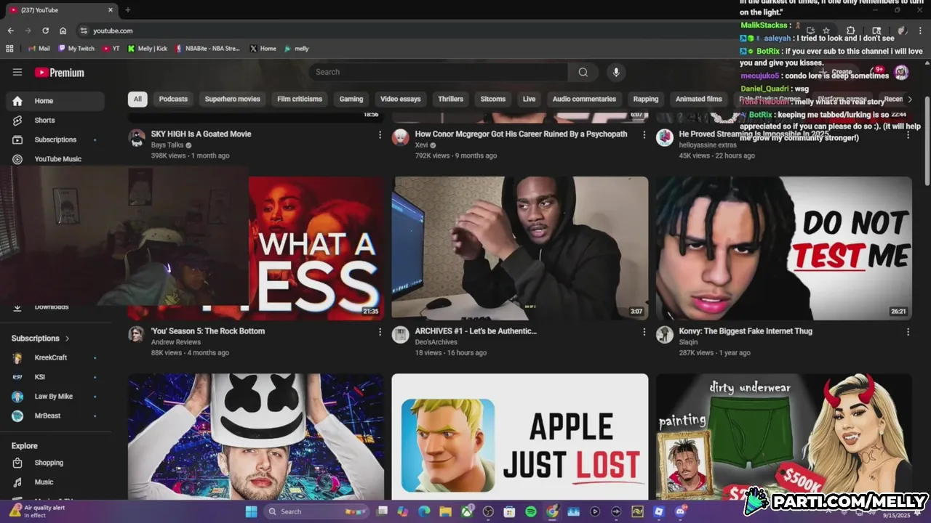
Task: Filter feed by Gaming chip
Action: click(x=351, y=99)
